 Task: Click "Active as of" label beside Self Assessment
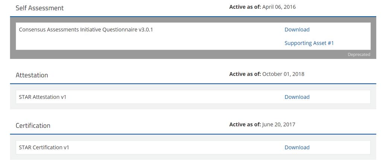[x=245, y=7]
